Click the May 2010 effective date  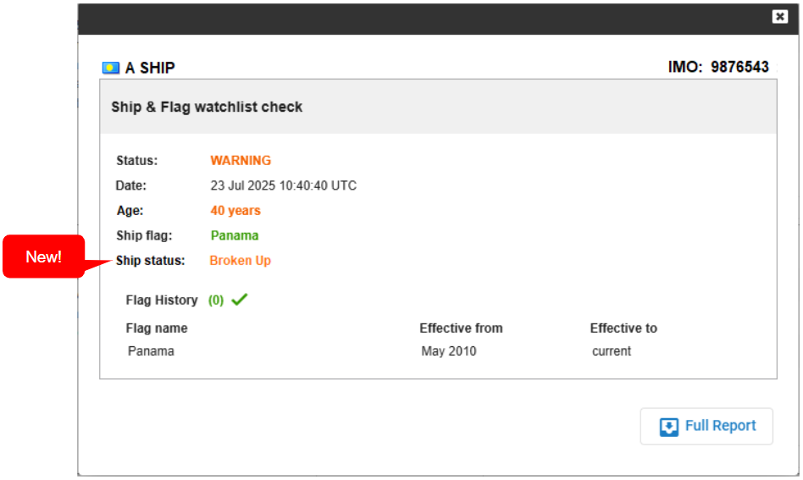pos(449,351)
